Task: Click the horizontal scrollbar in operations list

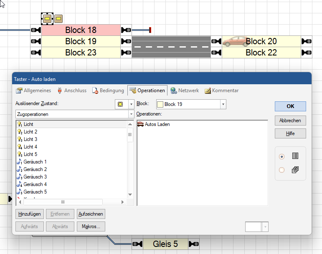Action: [63, 202]
